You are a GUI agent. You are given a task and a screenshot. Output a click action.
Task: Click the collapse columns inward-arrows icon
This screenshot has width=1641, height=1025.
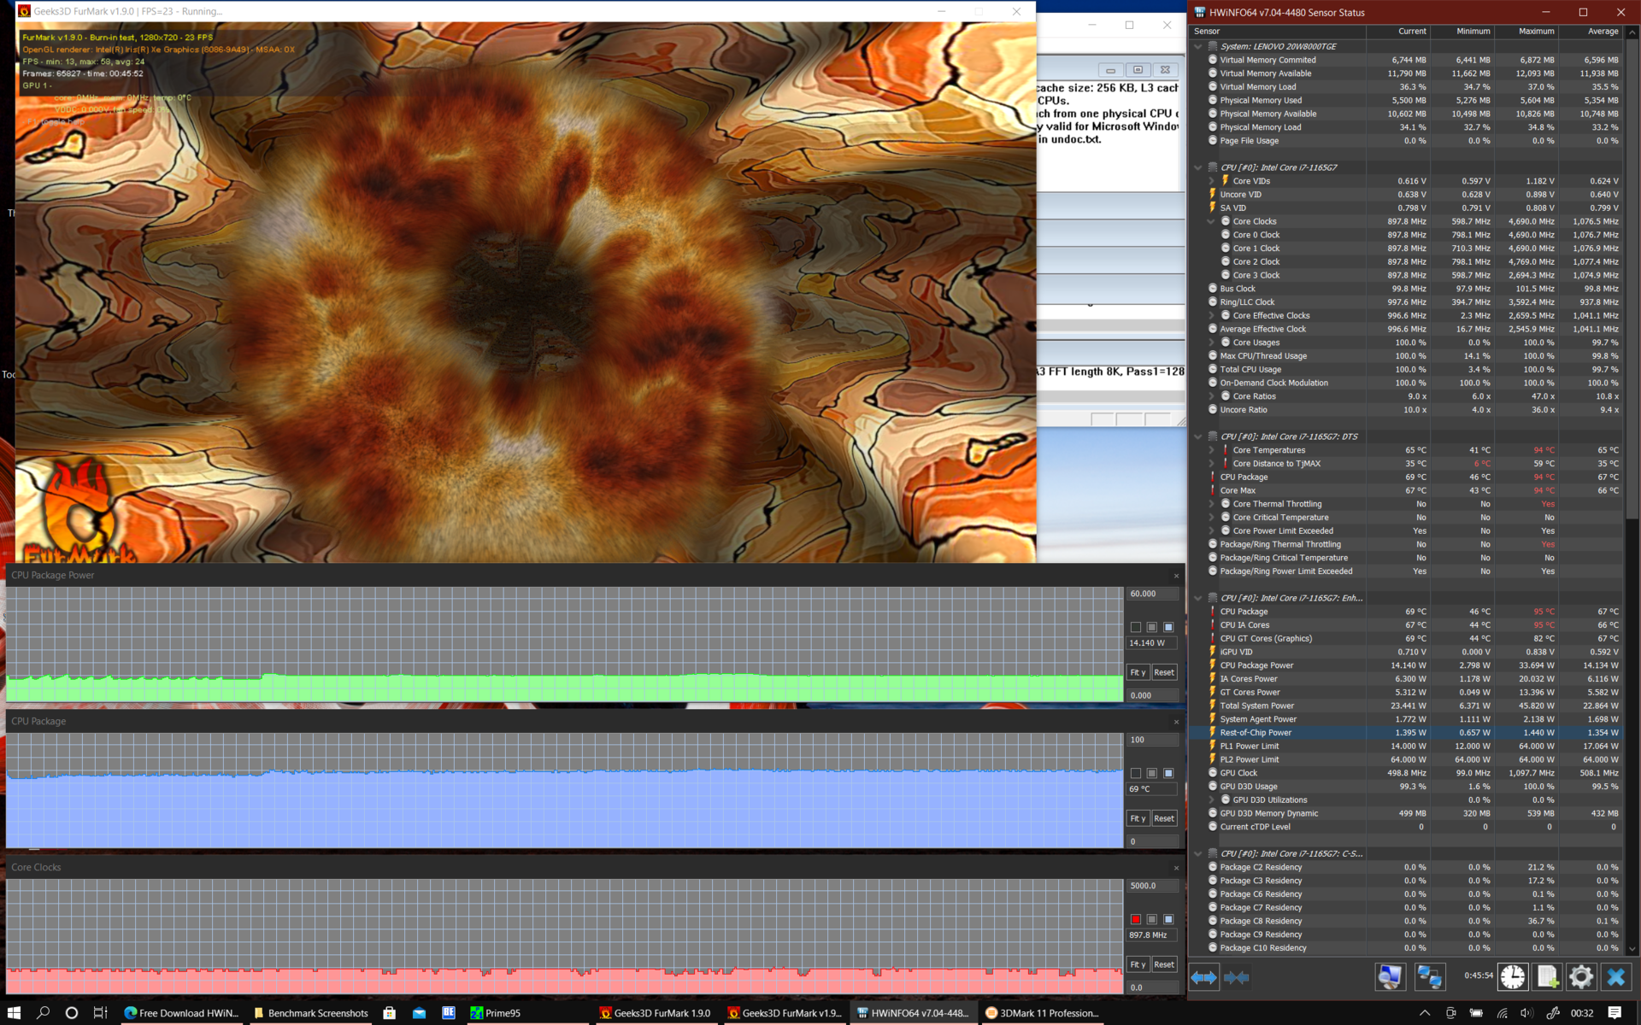point(1237,977)
